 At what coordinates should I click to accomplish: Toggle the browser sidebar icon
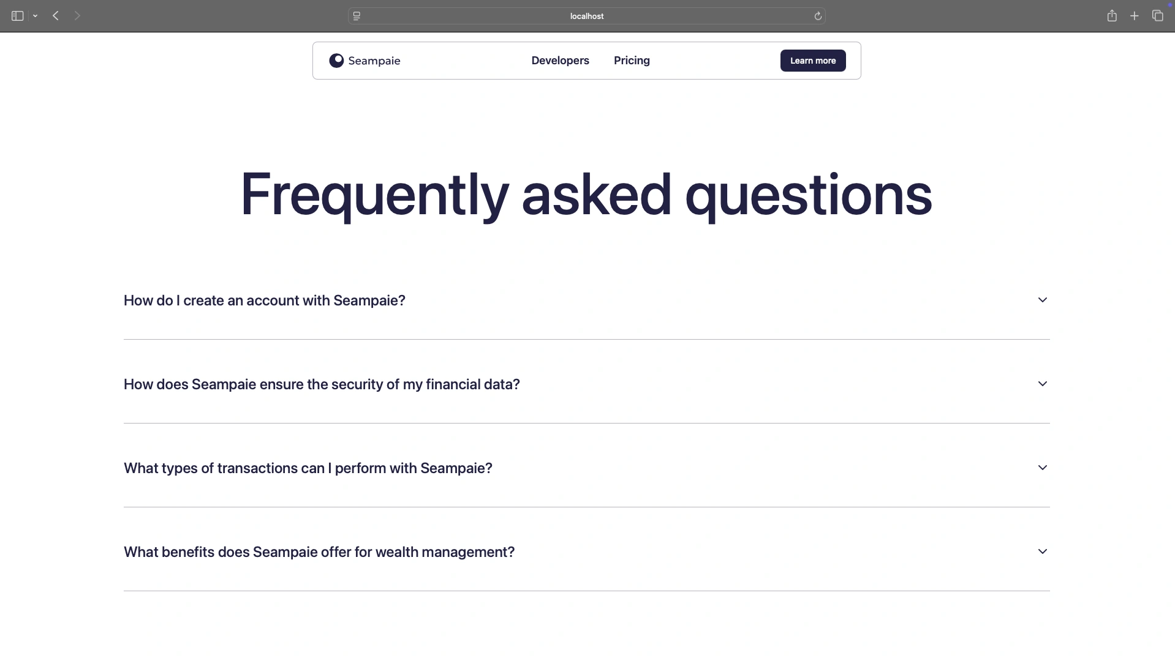[17, 16]
